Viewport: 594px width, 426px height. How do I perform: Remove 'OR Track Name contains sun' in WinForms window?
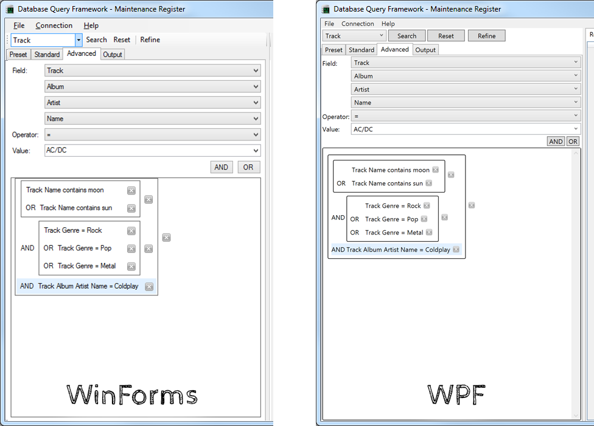click(131, 208)
